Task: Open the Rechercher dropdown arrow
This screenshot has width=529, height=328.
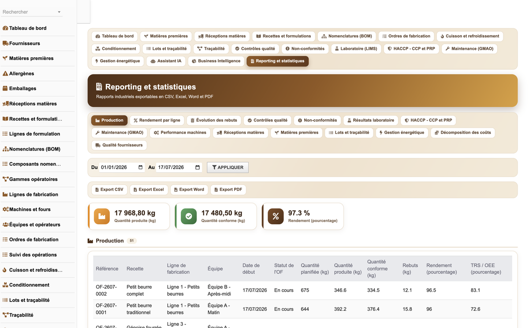Action: point(59,12)
